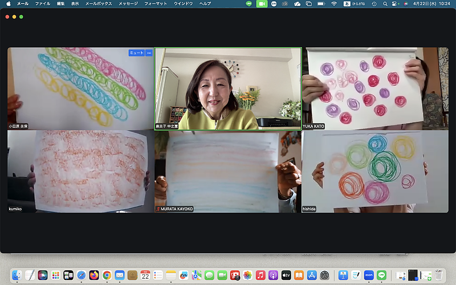Screen dimensions: 456x285
Task: Open the three-dots more options on top-left video
Action: 149,52
